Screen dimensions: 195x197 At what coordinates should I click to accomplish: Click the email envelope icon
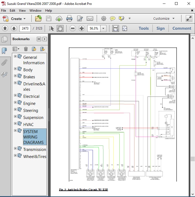coord(90,18)
